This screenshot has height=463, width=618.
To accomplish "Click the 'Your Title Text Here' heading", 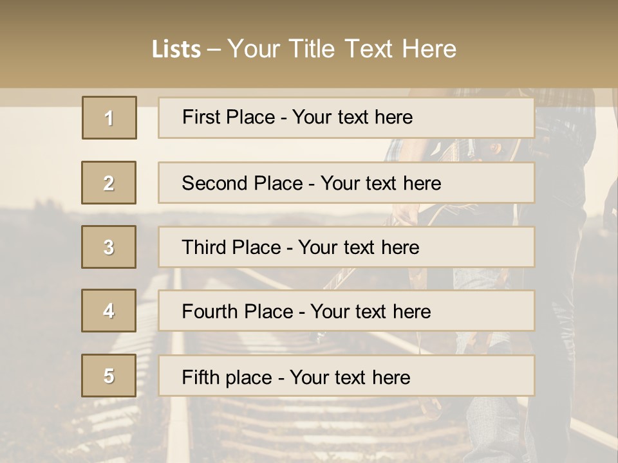I will coord(342,50).
